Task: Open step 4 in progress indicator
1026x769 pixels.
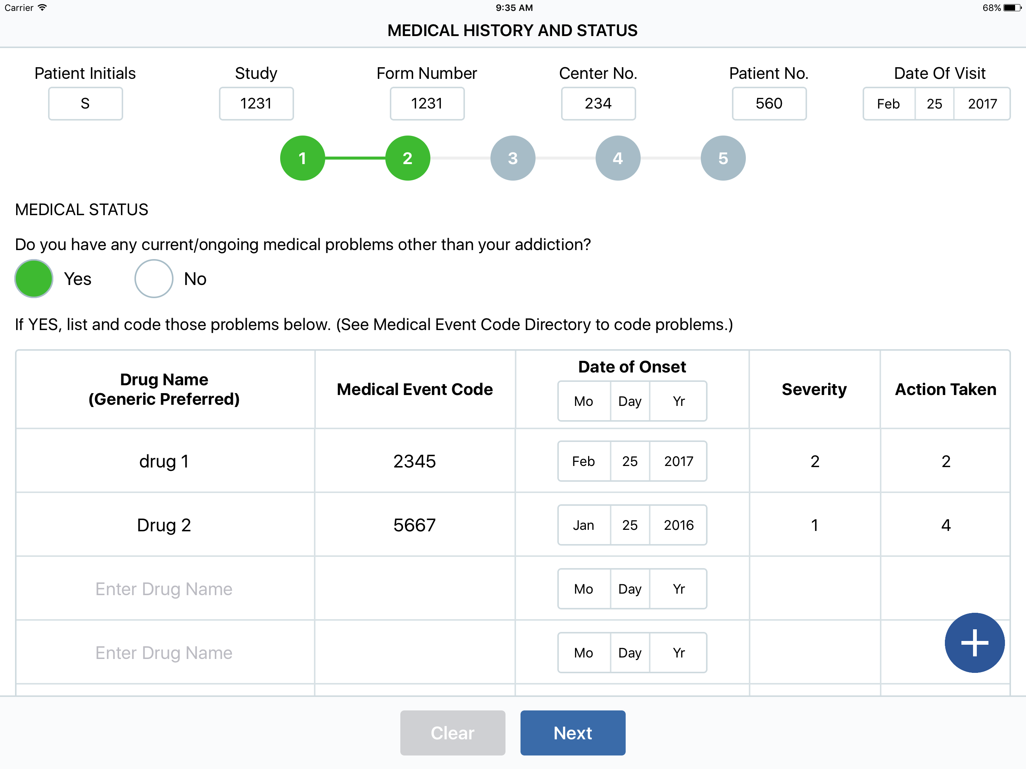Action: 617,158
